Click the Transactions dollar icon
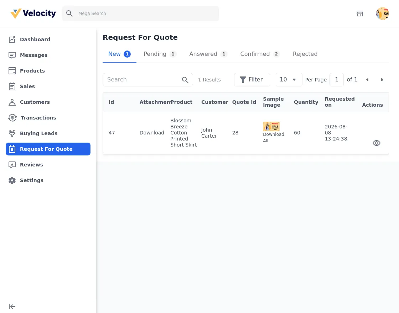The image size is (399, 313). pos(12,118)
